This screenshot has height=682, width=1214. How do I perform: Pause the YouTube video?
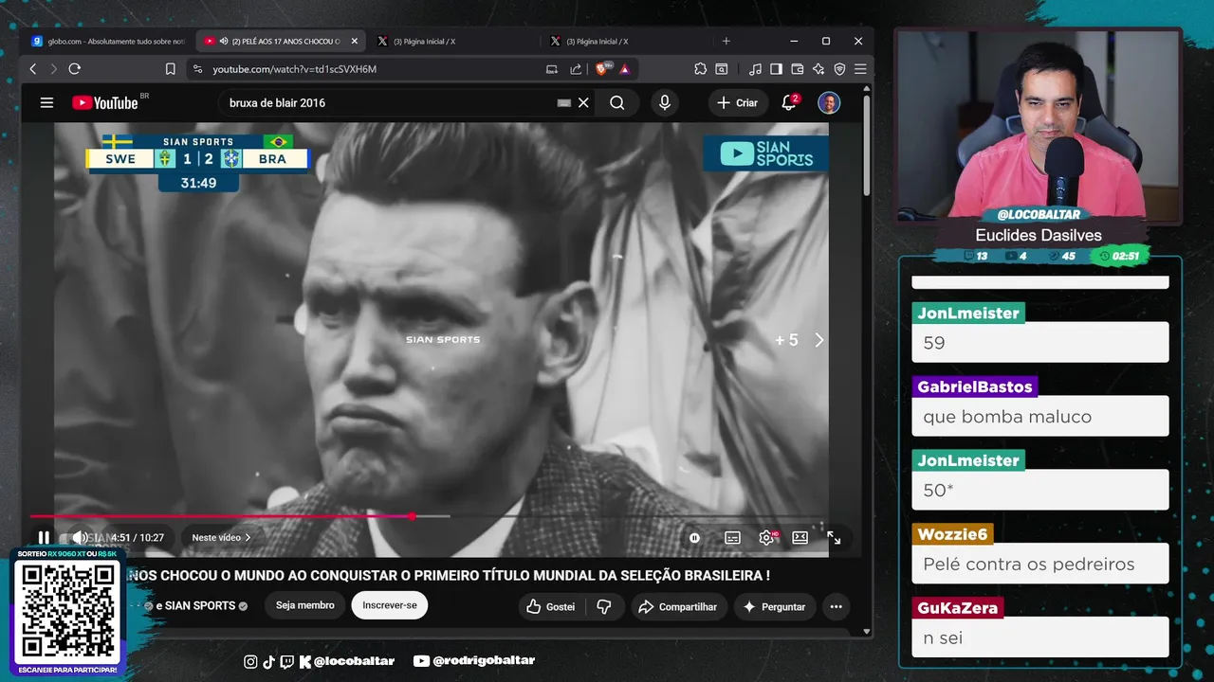point(44,537)
